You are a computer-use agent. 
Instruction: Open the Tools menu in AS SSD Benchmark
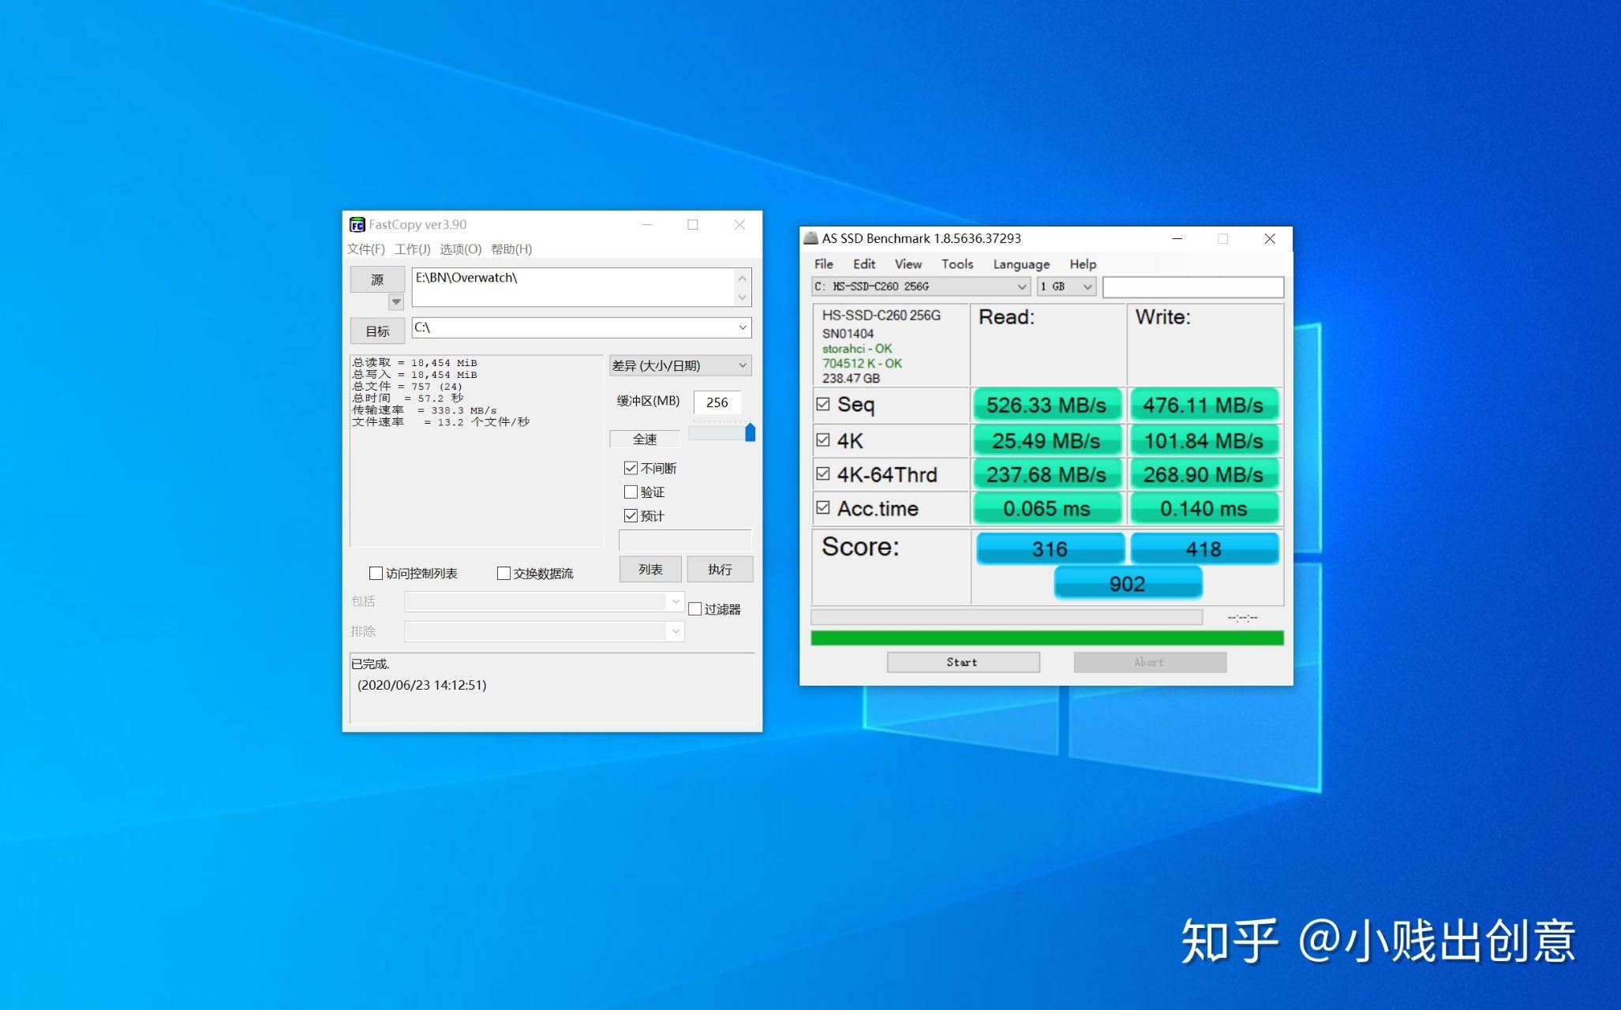click(957, 264)
